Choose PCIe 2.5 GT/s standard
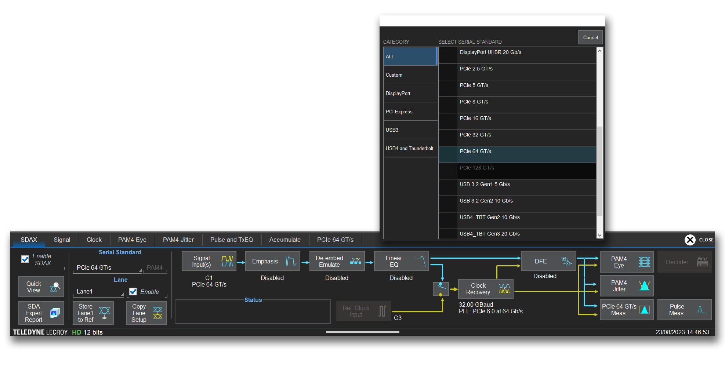Image resolution: width=725 pixels, height=368 pixels. click(x=517, y=72)
